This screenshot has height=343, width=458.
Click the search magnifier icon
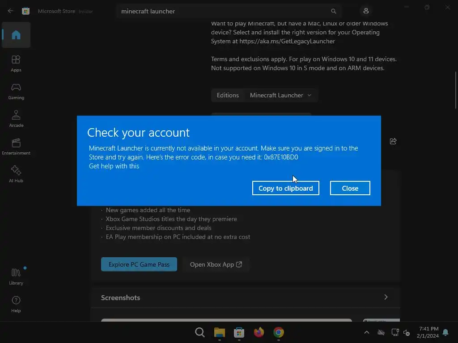pos(333,11)
